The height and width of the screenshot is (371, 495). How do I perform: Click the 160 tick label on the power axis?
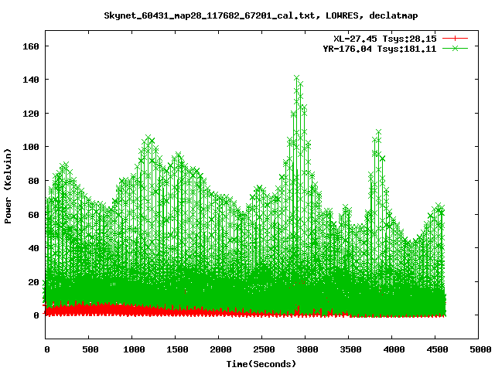pyautogui.click(x=31, y=46)
